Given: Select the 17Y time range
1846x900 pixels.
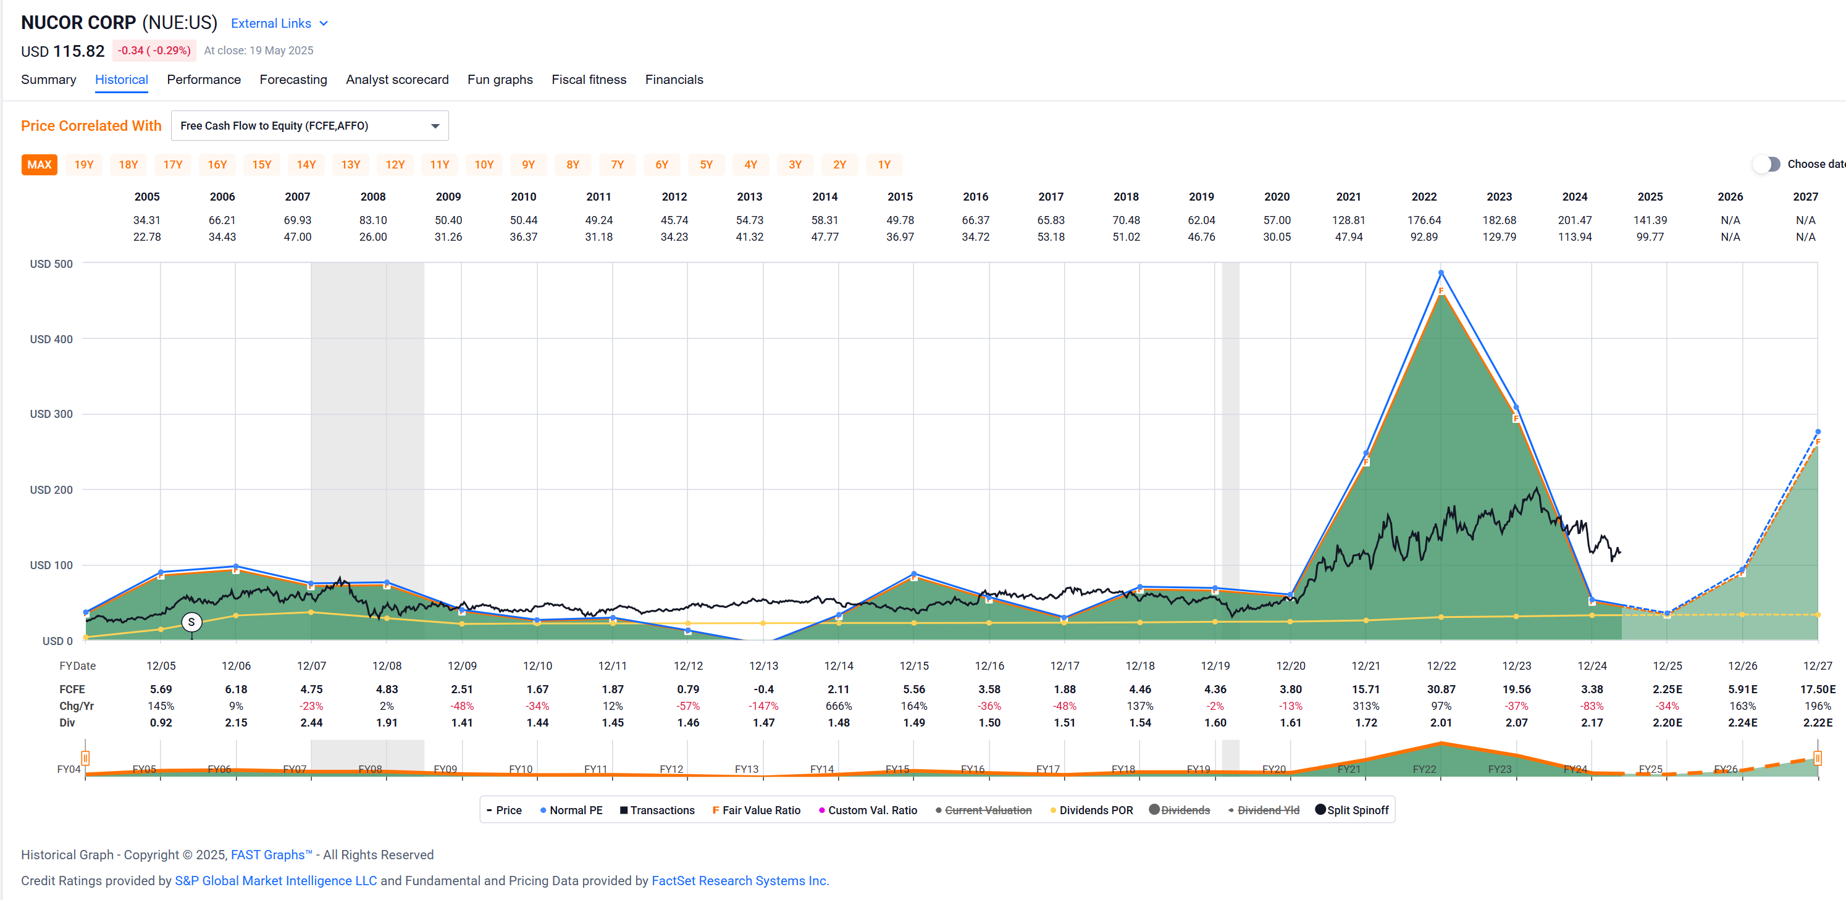Looking at the screenshot, I should (x=173, y=165).
